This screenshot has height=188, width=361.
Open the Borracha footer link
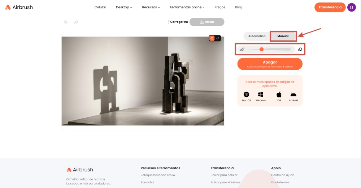pos(147,182)
